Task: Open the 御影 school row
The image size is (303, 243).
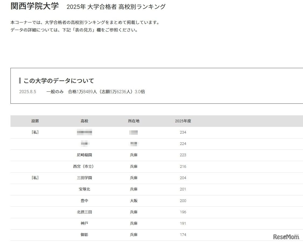Action: [x=85, y=235]
